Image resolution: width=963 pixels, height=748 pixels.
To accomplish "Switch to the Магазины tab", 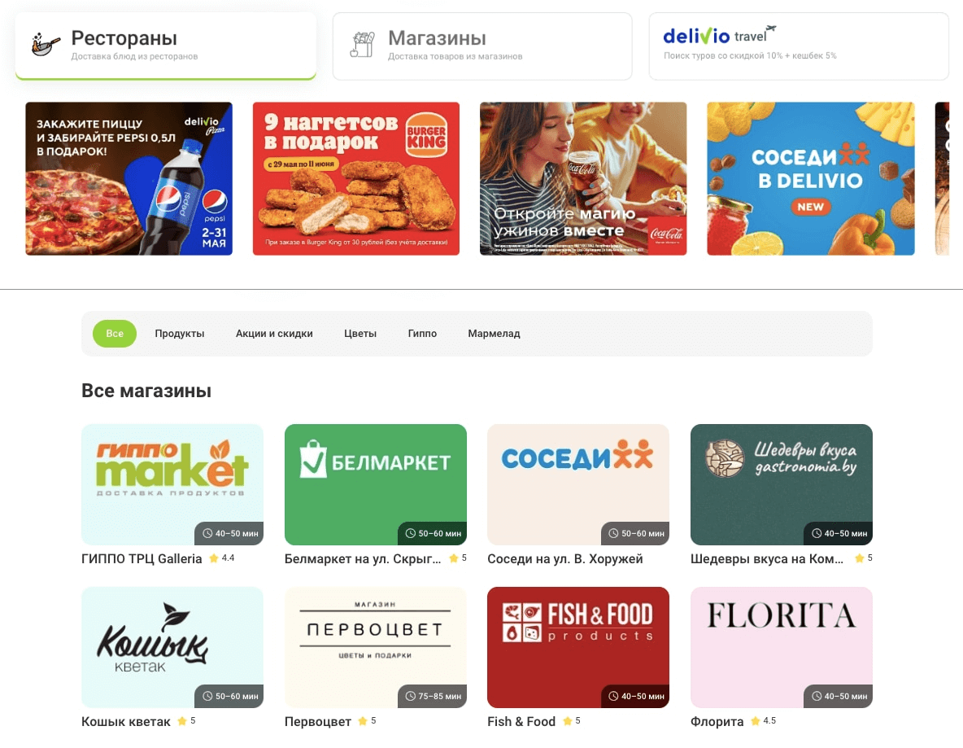I will (x=482, y=46).
